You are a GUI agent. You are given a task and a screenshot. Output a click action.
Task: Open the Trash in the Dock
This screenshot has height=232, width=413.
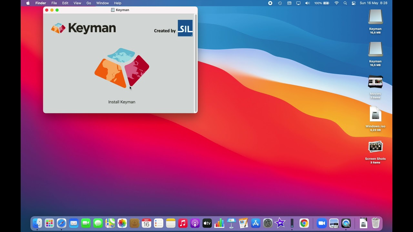coord(376,223)
